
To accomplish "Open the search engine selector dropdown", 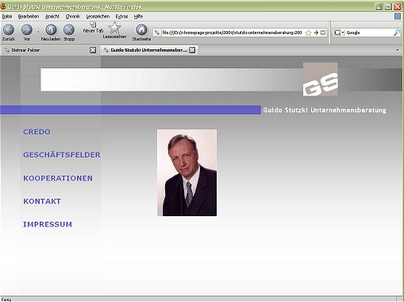I will pos(339,33).
